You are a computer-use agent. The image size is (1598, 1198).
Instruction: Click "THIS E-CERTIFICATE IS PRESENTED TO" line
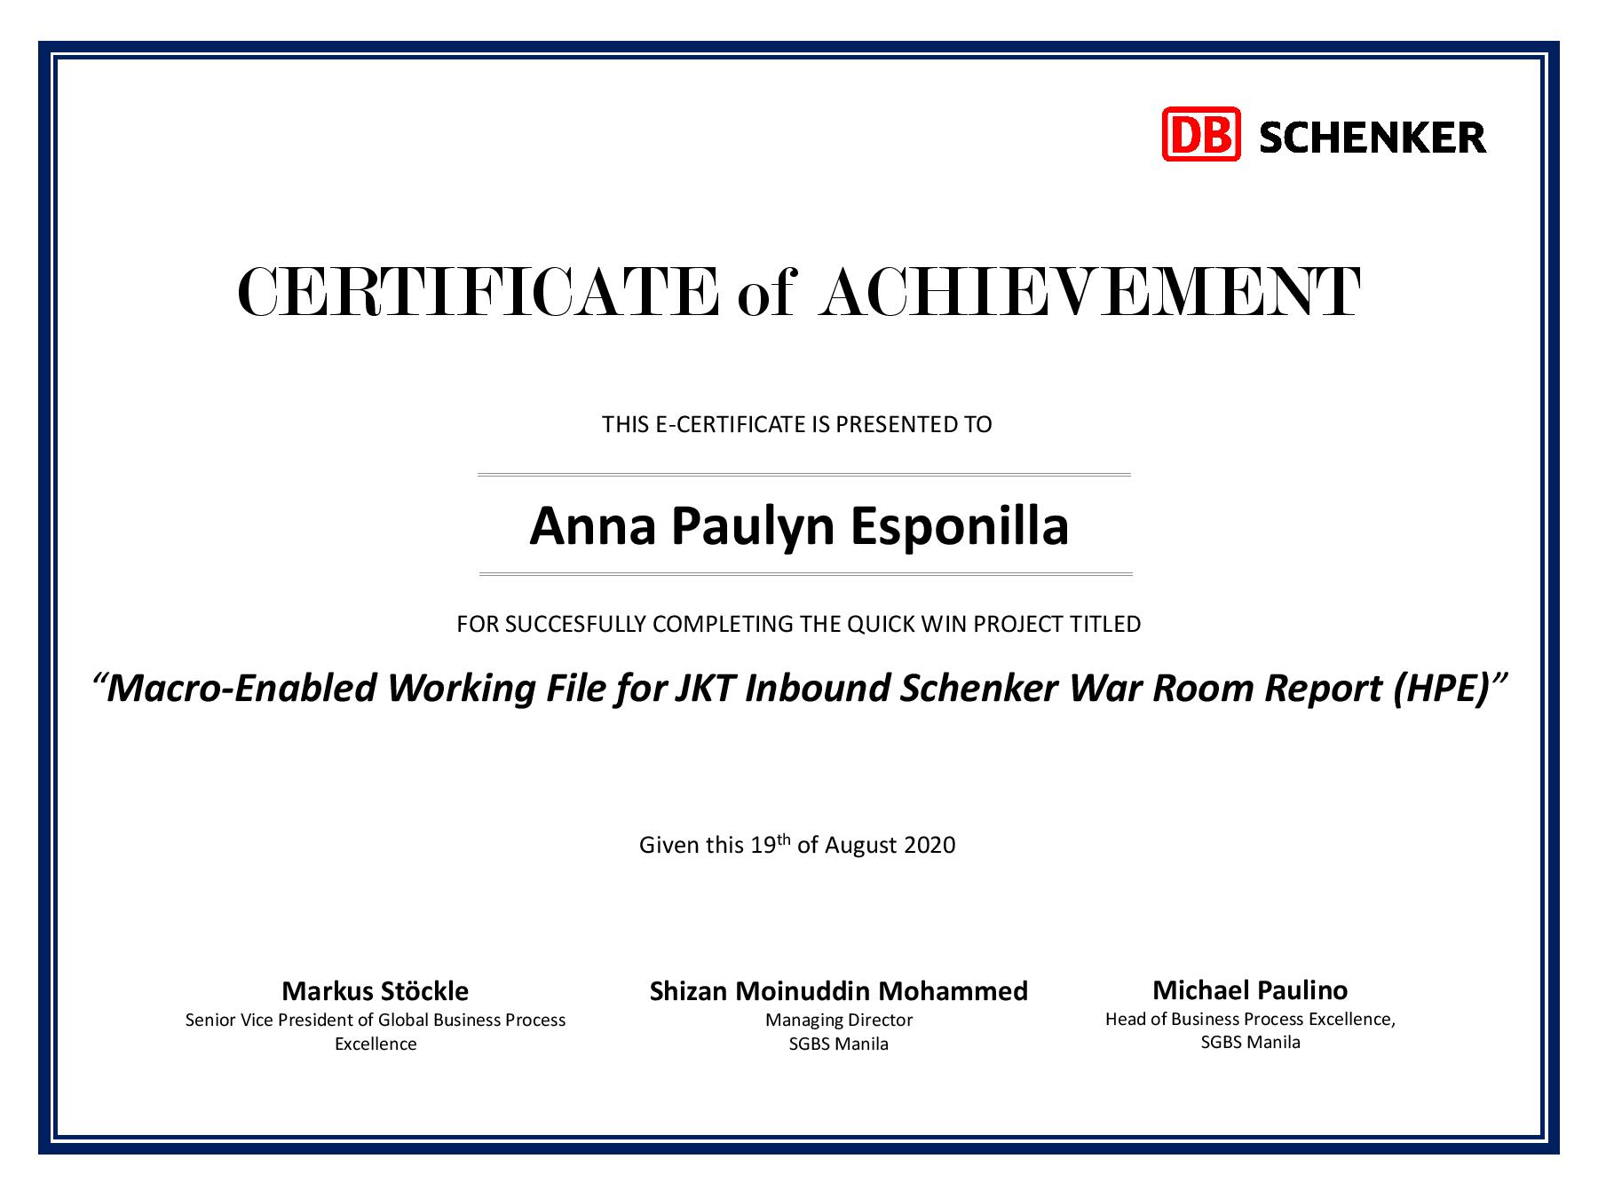coord(797,424)
